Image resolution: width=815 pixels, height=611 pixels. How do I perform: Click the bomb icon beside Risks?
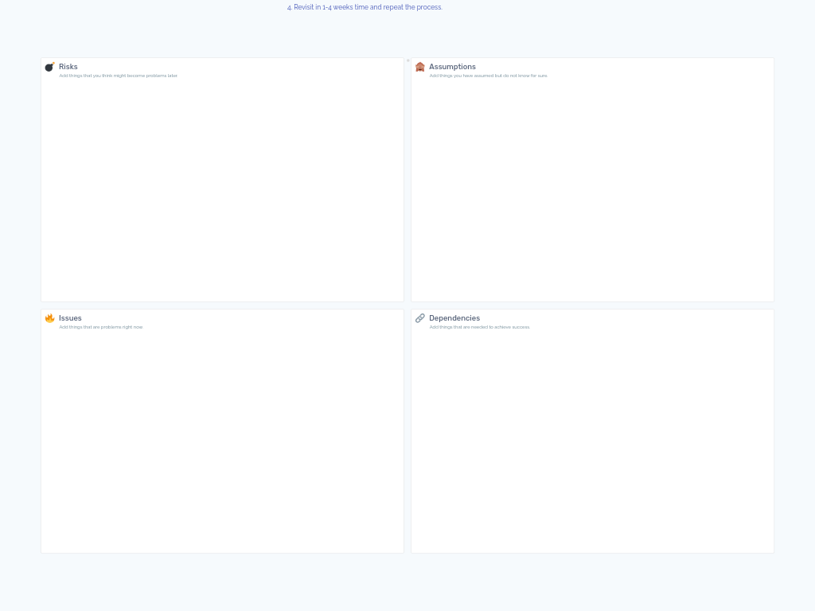coord(50,67)
